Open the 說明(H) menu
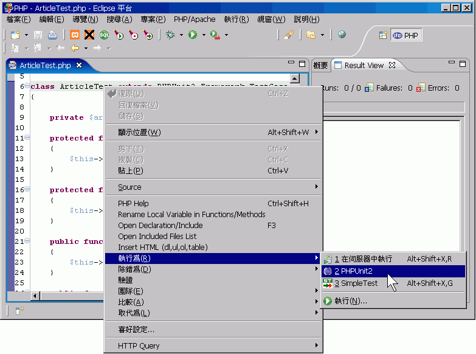 pos(306,19)
